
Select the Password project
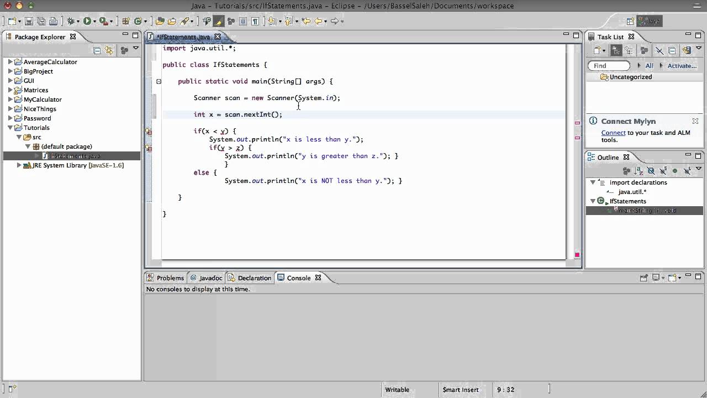pos(37,118)
